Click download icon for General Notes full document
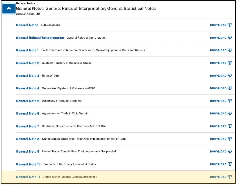 tap(230, 25)
